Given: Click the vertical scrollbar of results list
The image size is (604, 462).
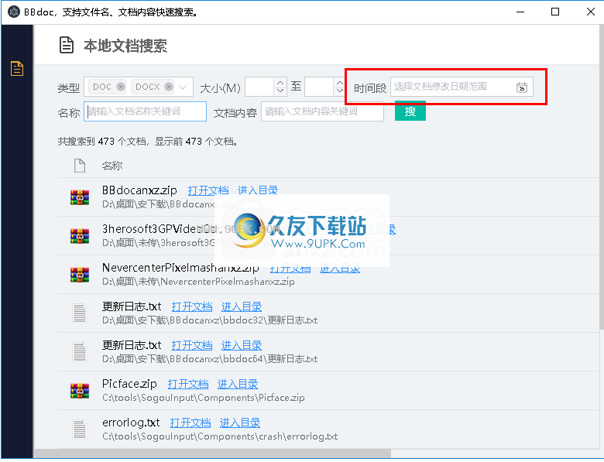Looking at the screenshot, I should tap(602, 177).
